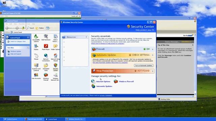Click the Windows Firewall icon in Security Center
The height and width of the screenshot is (121, 216).
pyautogui.click(x=116, y=81)
